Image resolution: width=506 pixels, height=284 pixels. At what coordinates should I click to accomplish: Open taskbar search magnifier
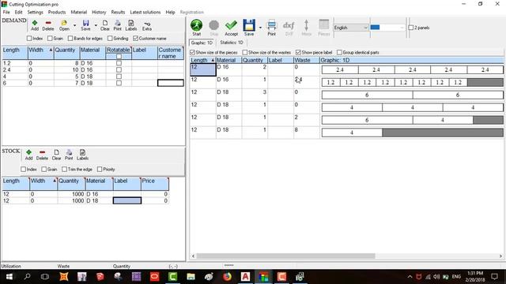click(x=27, y=277)
